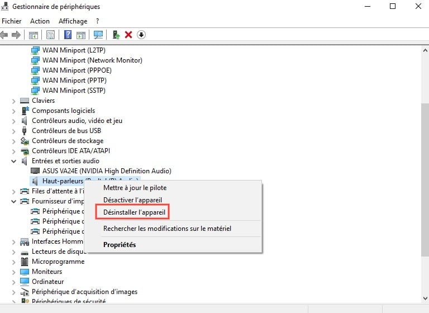The height and width of the screenshot is (313, 429).
Task: Open the Fichier menu
Action: [12, 21]
